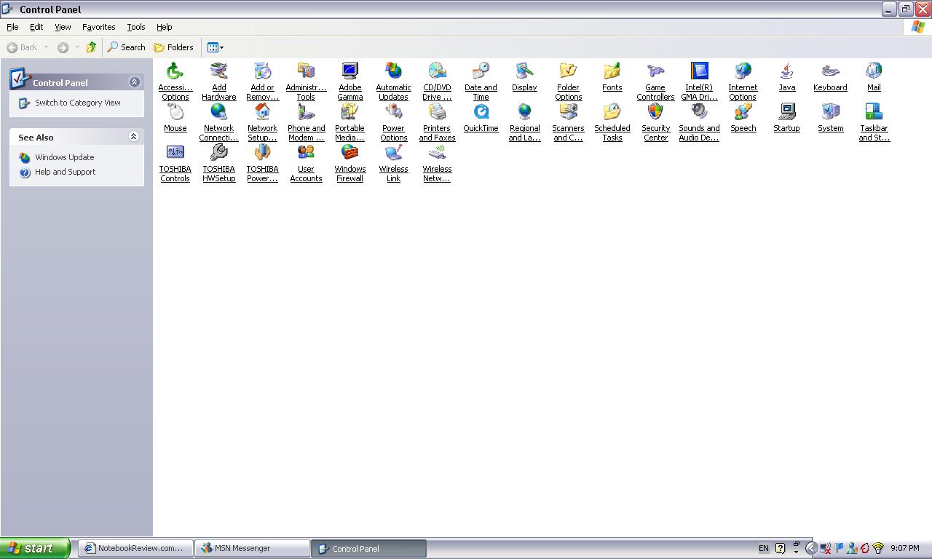This screenshot has height=559, width=932.
Task: Open the Favorites menu
Action: click(99, 27)
